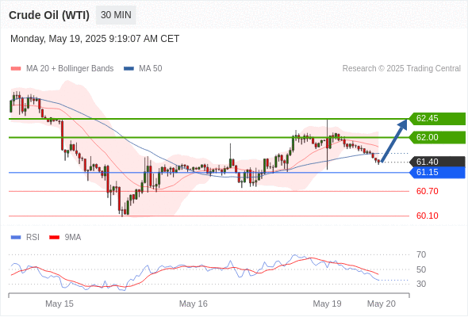Click the 61.15 blue pivot label

click(437, 172)
